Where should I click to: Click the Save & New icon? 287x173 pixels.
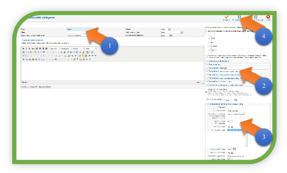pyautogui.click(x=256, y=17)
